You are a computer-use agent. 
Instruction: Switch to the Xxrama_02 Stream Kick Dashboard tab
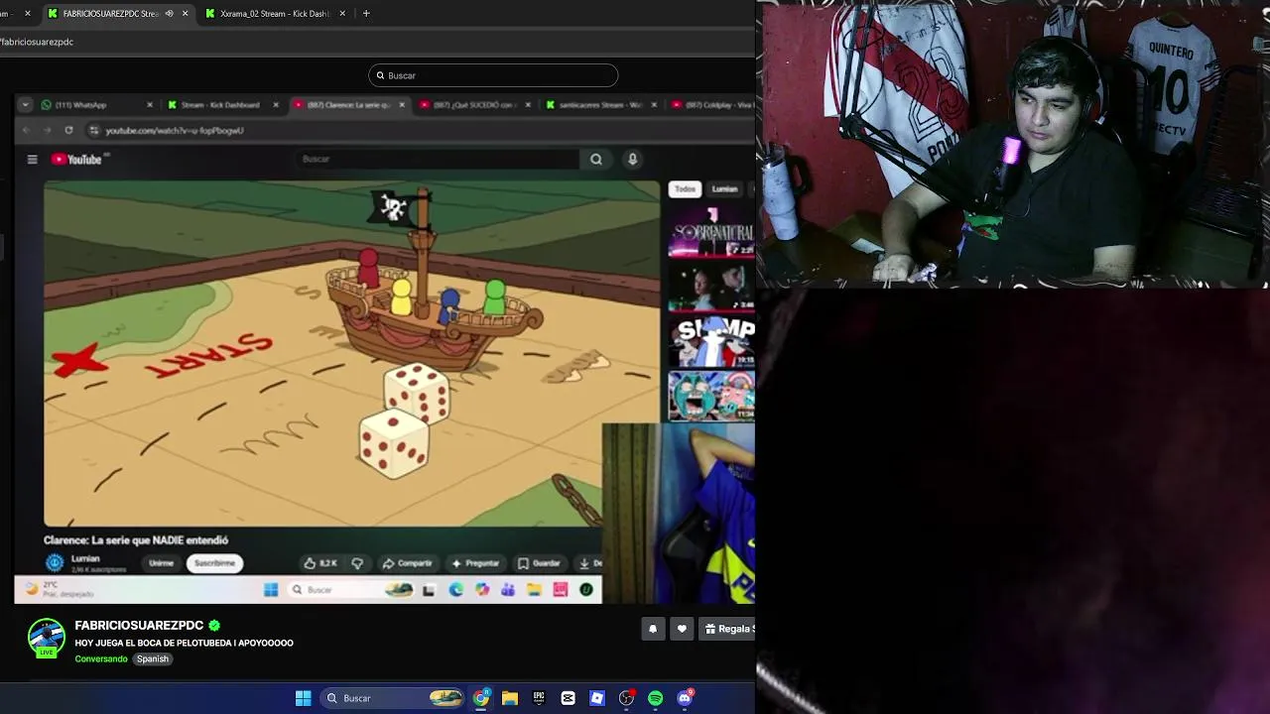(x=274, y=14)
